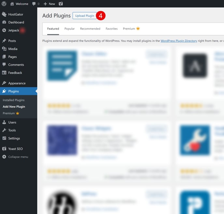Click the dark letter A plugin thumbnail
Image resolution: width=224 pixels, height=214 pixels.
[x=195, y=66]
